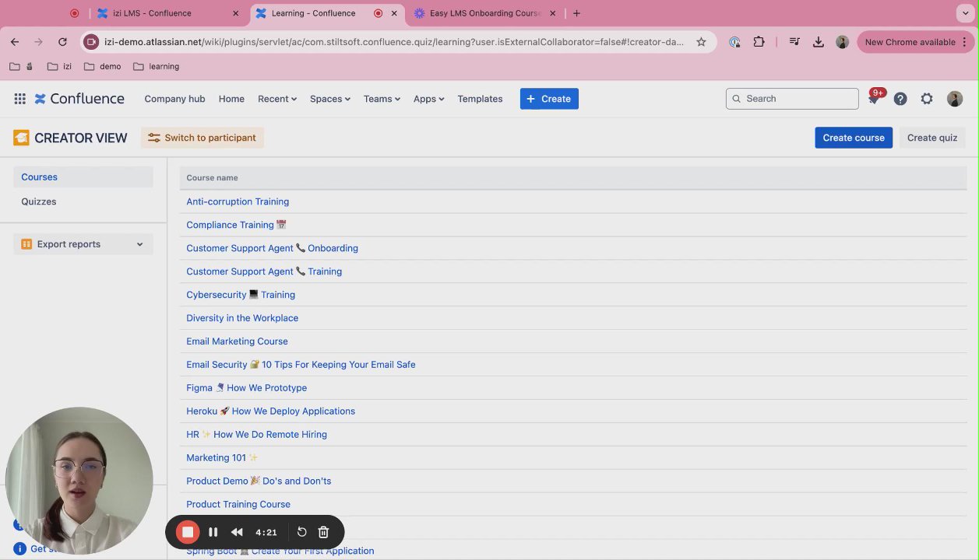The height and width of the screenshot is (560, 979).
Task: Open the Marketing 101 course
Action: (222, 458)
